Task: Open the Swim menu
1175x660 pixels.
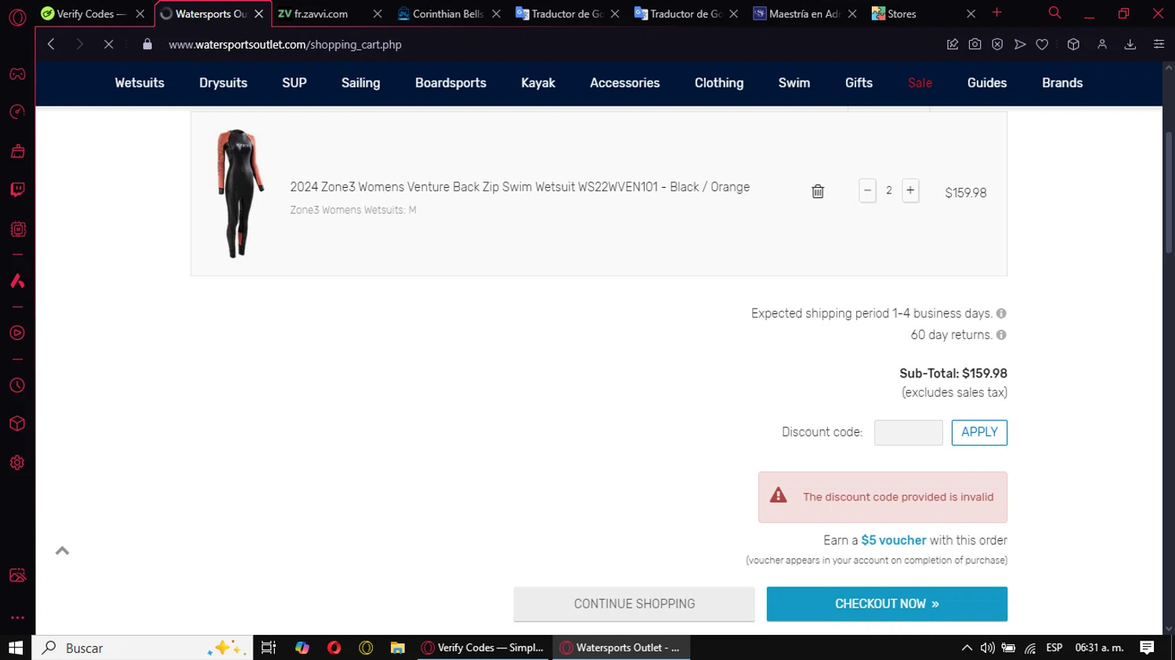Action: click(794, 83)
